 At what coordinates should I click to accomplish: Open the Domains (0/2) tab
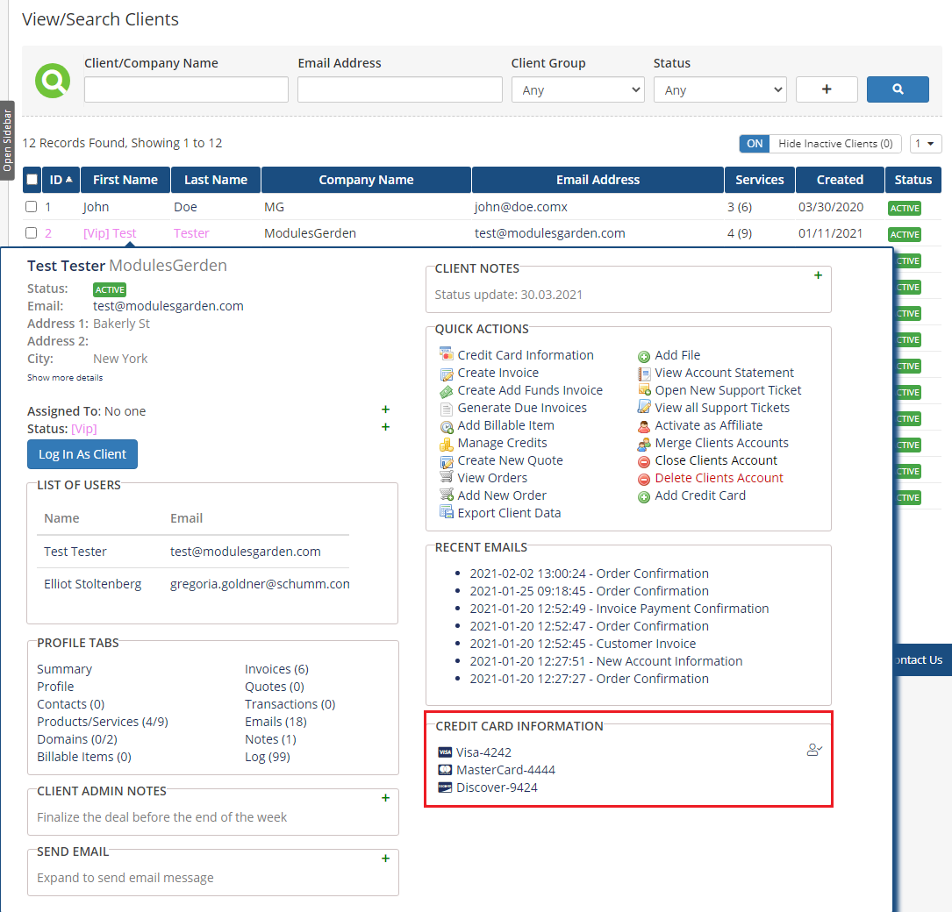(77, 739)
